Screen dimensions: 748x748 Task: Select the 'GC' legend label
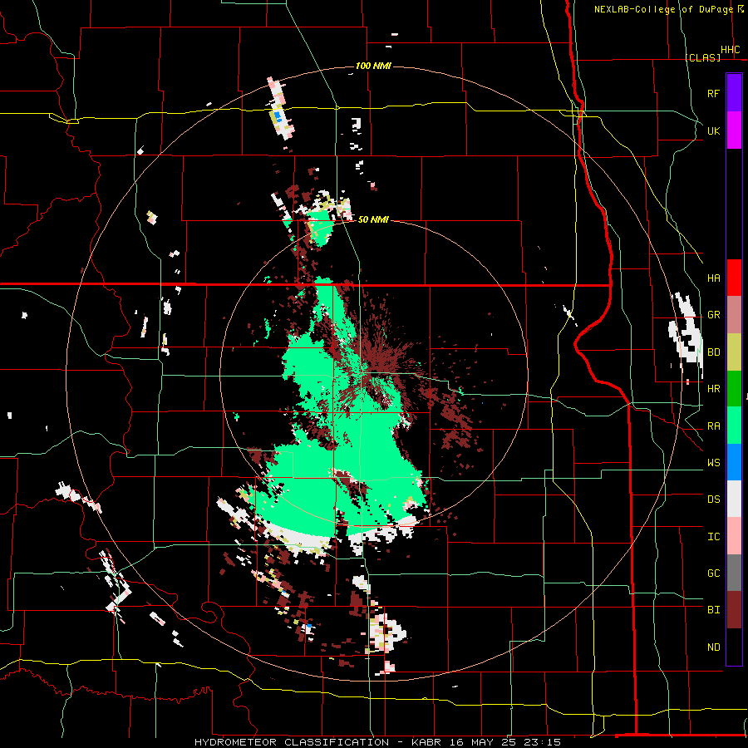(x=713, y=573)
